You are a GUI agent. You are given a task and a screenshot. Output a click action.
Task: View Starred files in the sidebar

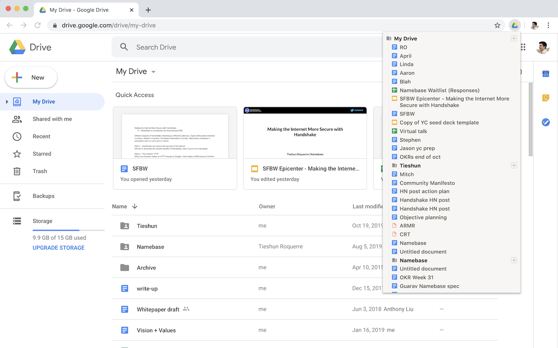click(x=41, y=154)
